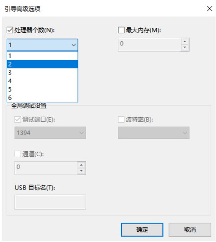
Task: Decrease max memory with down arrow
Action: click(x=185, y=48)
